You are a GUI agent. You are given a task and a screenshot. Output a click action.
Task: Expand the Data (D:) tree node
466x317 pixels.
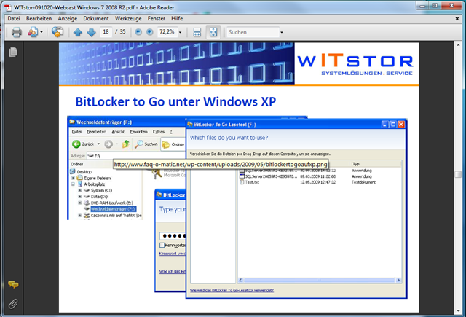point(79,197)
